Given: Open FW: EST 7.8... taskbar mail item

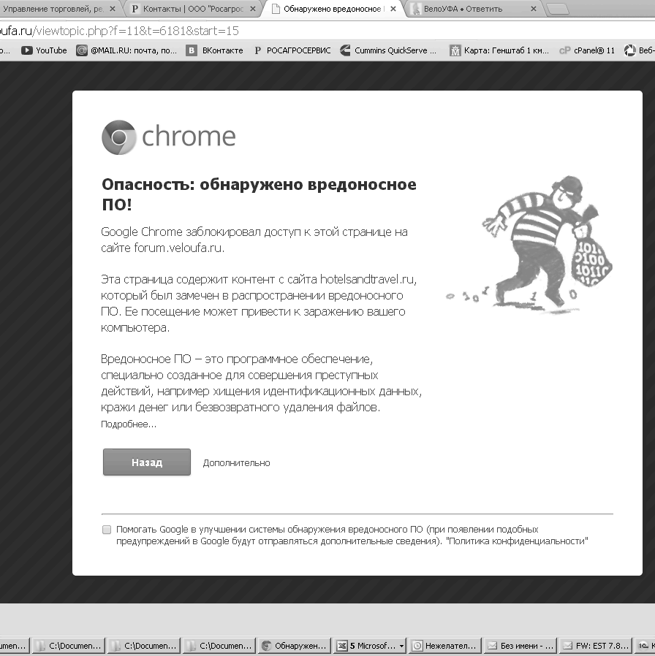Looking at the screenshot, I should click(596, 646).
